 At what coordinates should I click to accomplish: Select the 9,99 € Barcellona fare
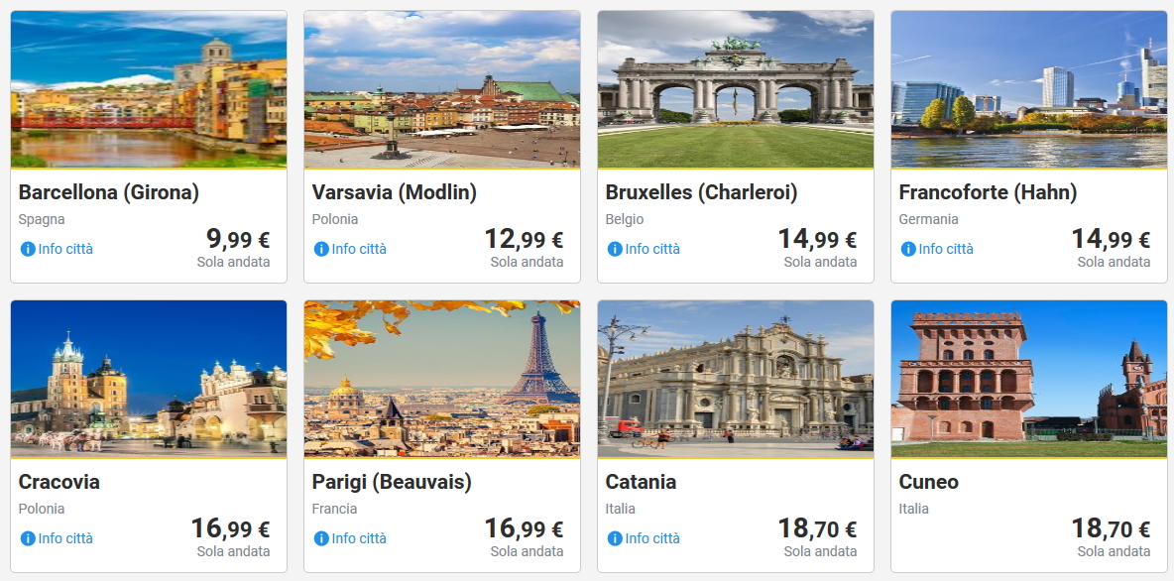238,240
